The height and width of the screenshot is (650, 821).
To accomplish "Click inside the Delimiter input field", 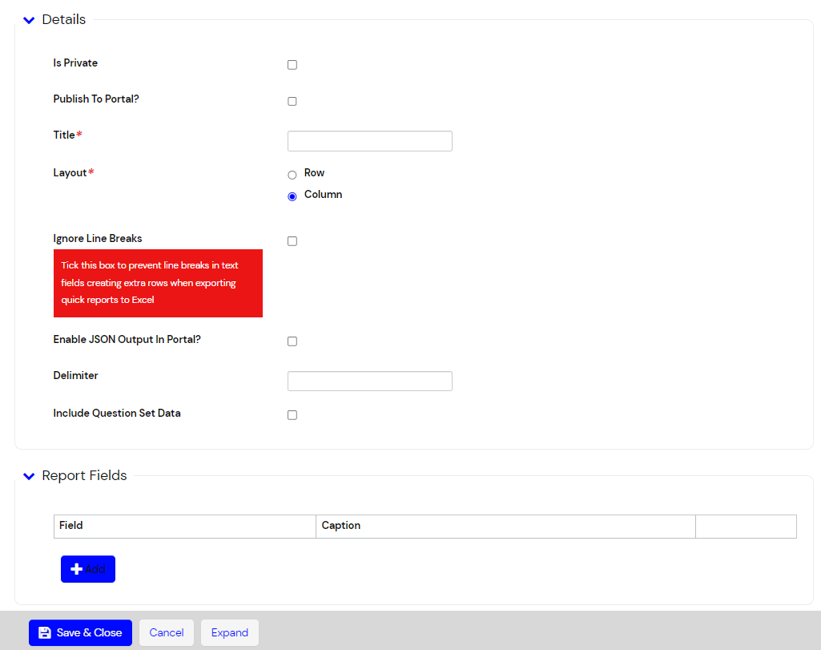I will [x=369, y=381].
